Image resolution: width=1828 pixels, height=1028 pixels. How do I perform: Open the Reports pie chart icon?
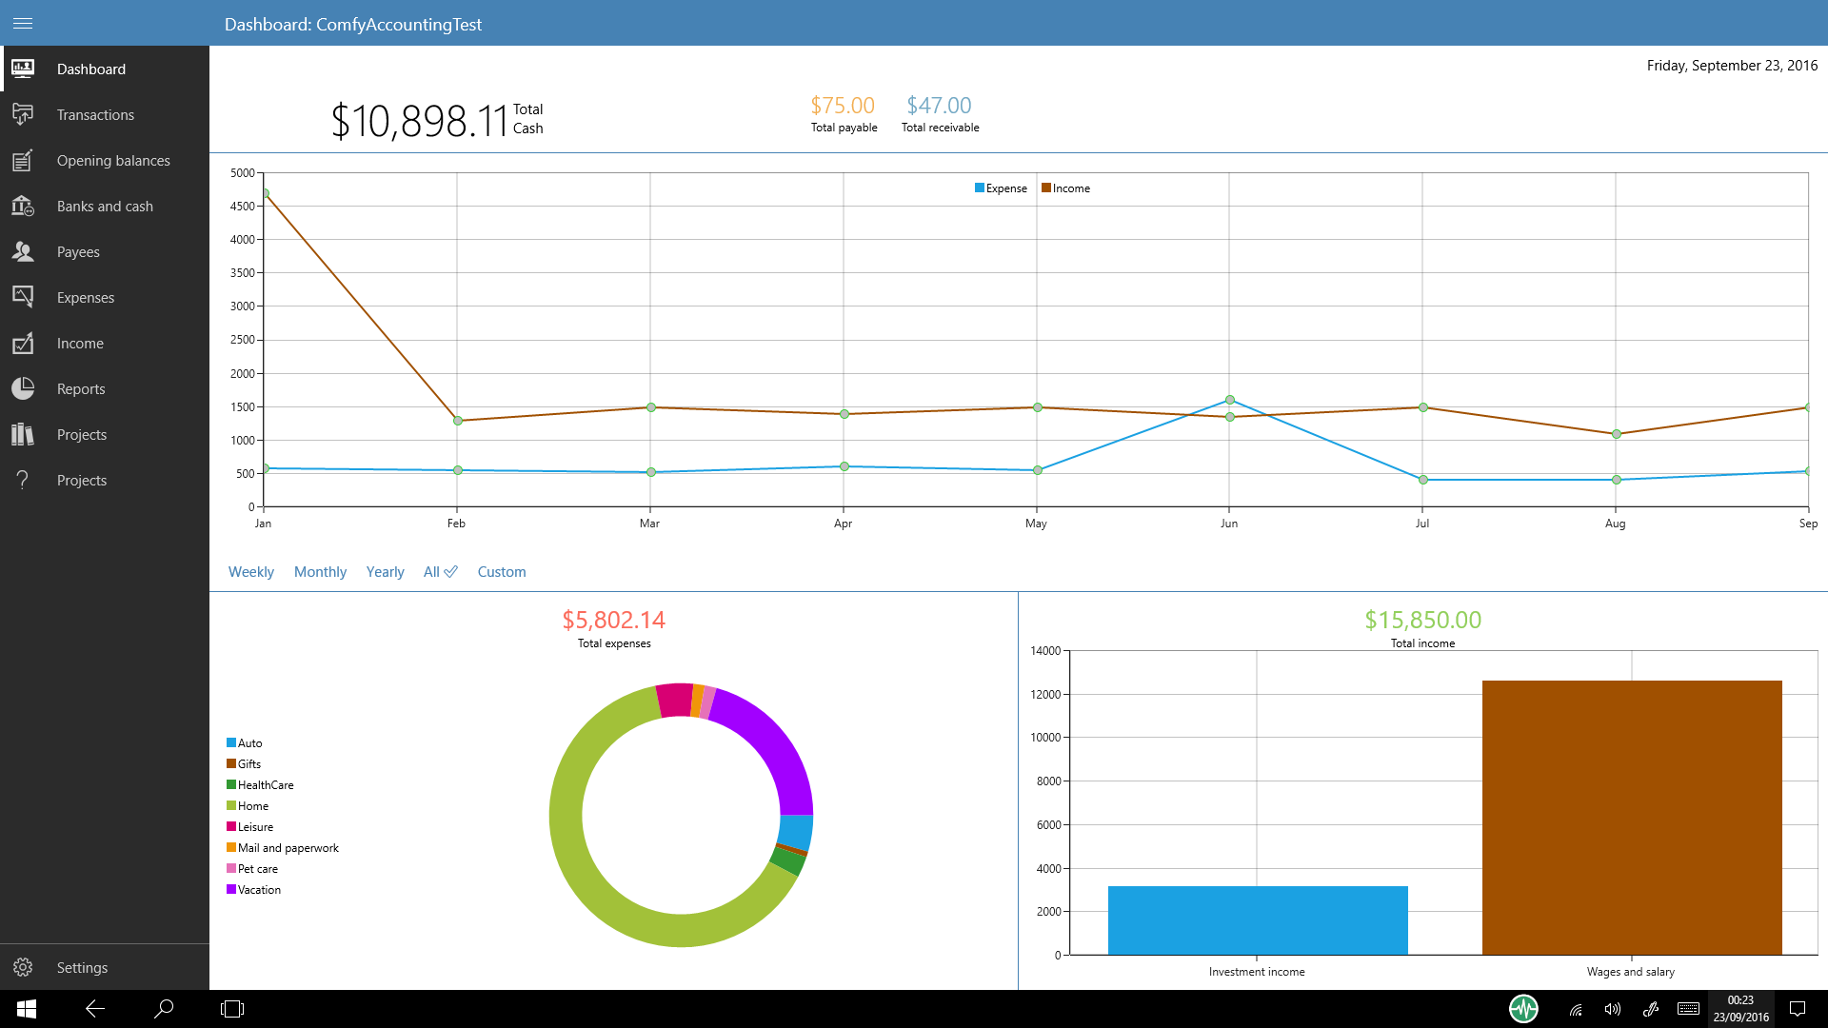click(x=23, y=389)
